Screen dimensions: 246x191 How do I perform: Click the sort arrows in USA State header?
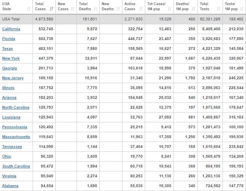coord(29,9)
